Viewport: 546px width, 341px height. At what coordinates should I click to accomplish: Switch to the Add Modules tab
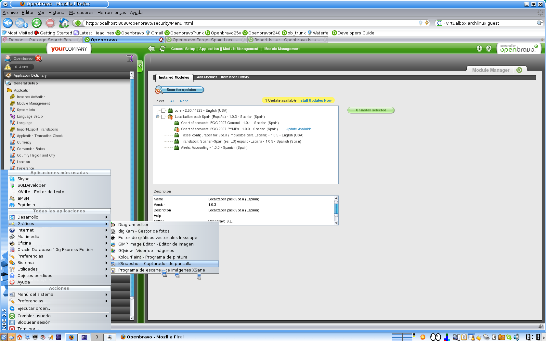[207, 77]
